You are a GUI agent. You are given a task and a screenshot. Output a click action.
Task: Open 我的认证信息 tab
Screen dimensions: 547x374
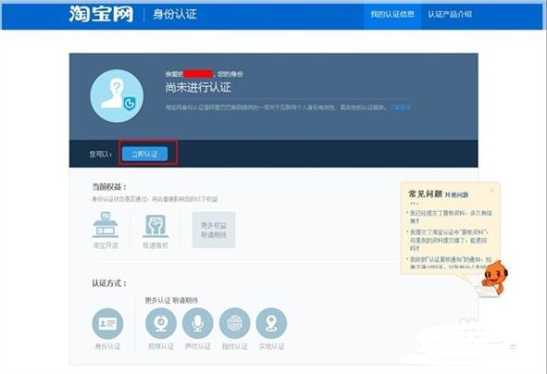(392, 14)
